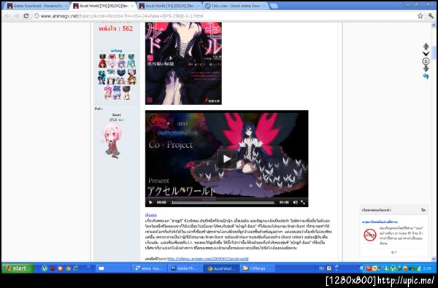Expand the video to fullscreen
This screenshot has width=438, height=288.
point(303,202)
